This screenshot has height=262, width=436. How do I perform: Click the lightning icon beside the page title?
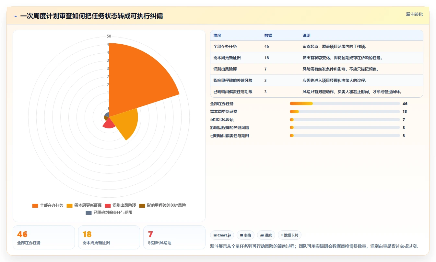tap(15, 16)
